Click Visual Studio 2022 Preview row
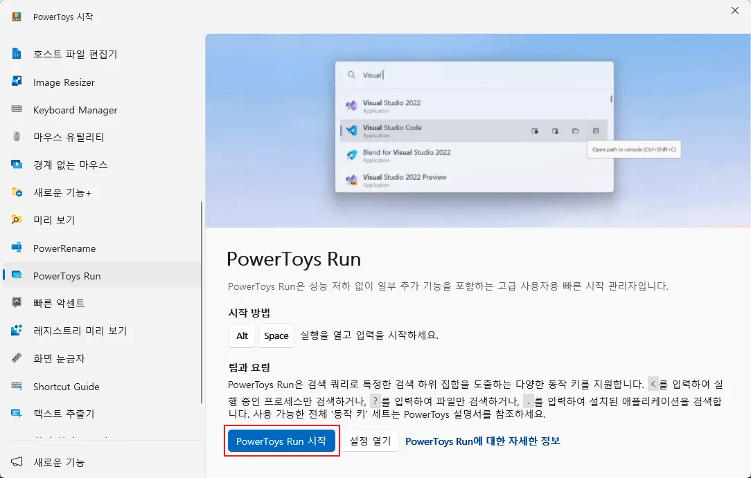This screenshot has width=751, height=478. (x=474, y=181)
